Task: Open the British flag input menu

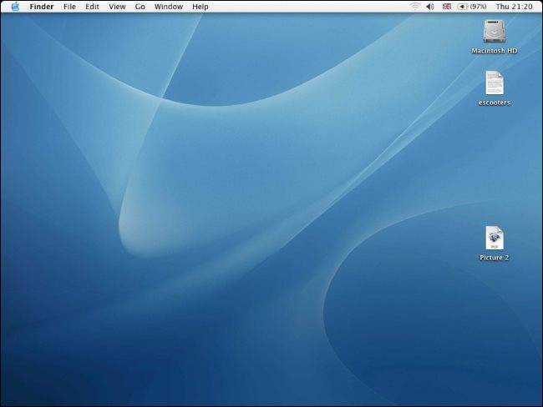Action: [447, 6]
